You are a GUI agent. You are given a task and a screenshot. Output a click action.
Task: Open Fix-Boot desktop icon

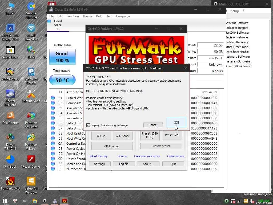click(10, 162)
